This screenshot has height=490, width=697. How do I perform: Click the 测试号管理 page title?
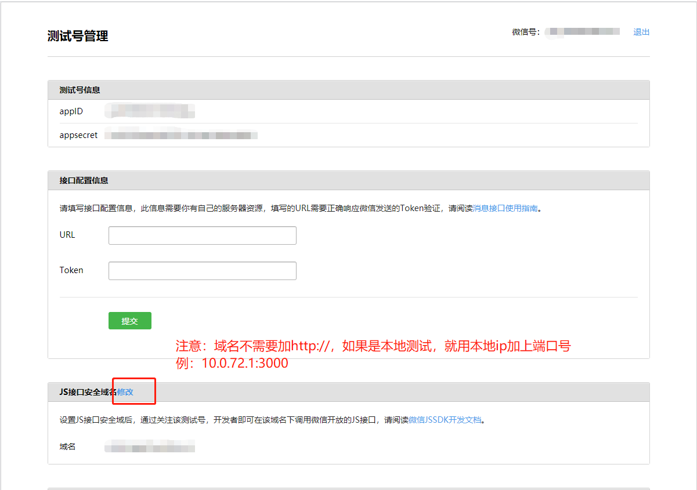coord(78,35)
